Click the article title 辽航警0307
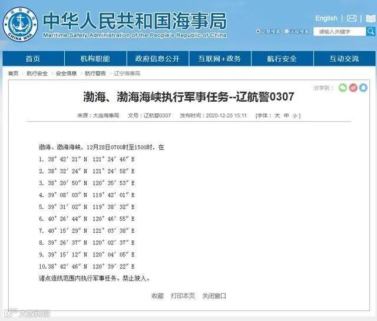This screenshot has width=377, height=321. tap(188, 96)
